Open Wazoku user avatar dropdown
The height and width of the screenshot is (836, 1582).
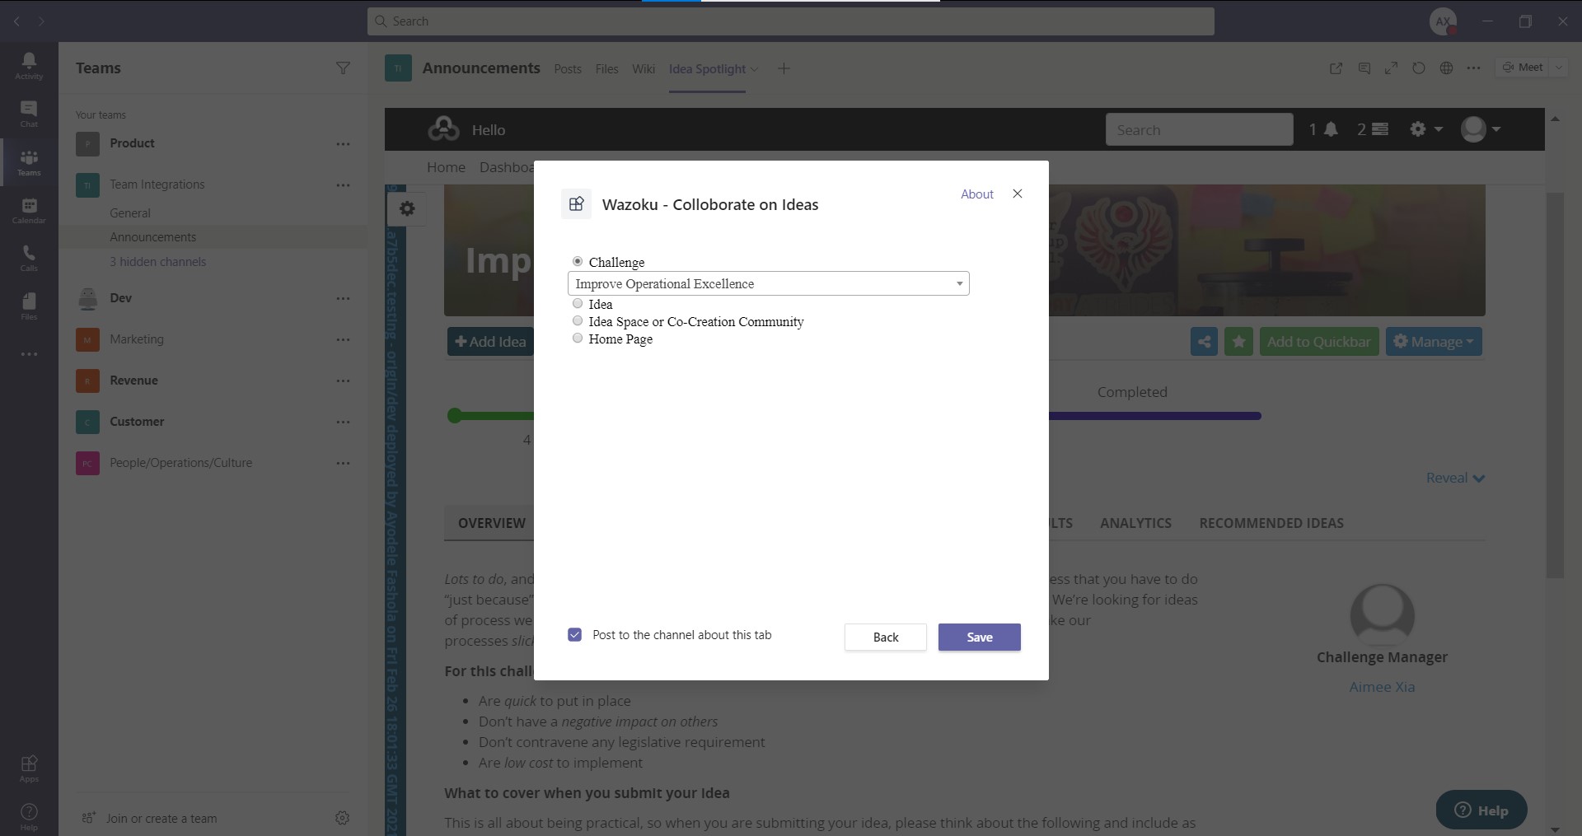(x=1481, y=129)
